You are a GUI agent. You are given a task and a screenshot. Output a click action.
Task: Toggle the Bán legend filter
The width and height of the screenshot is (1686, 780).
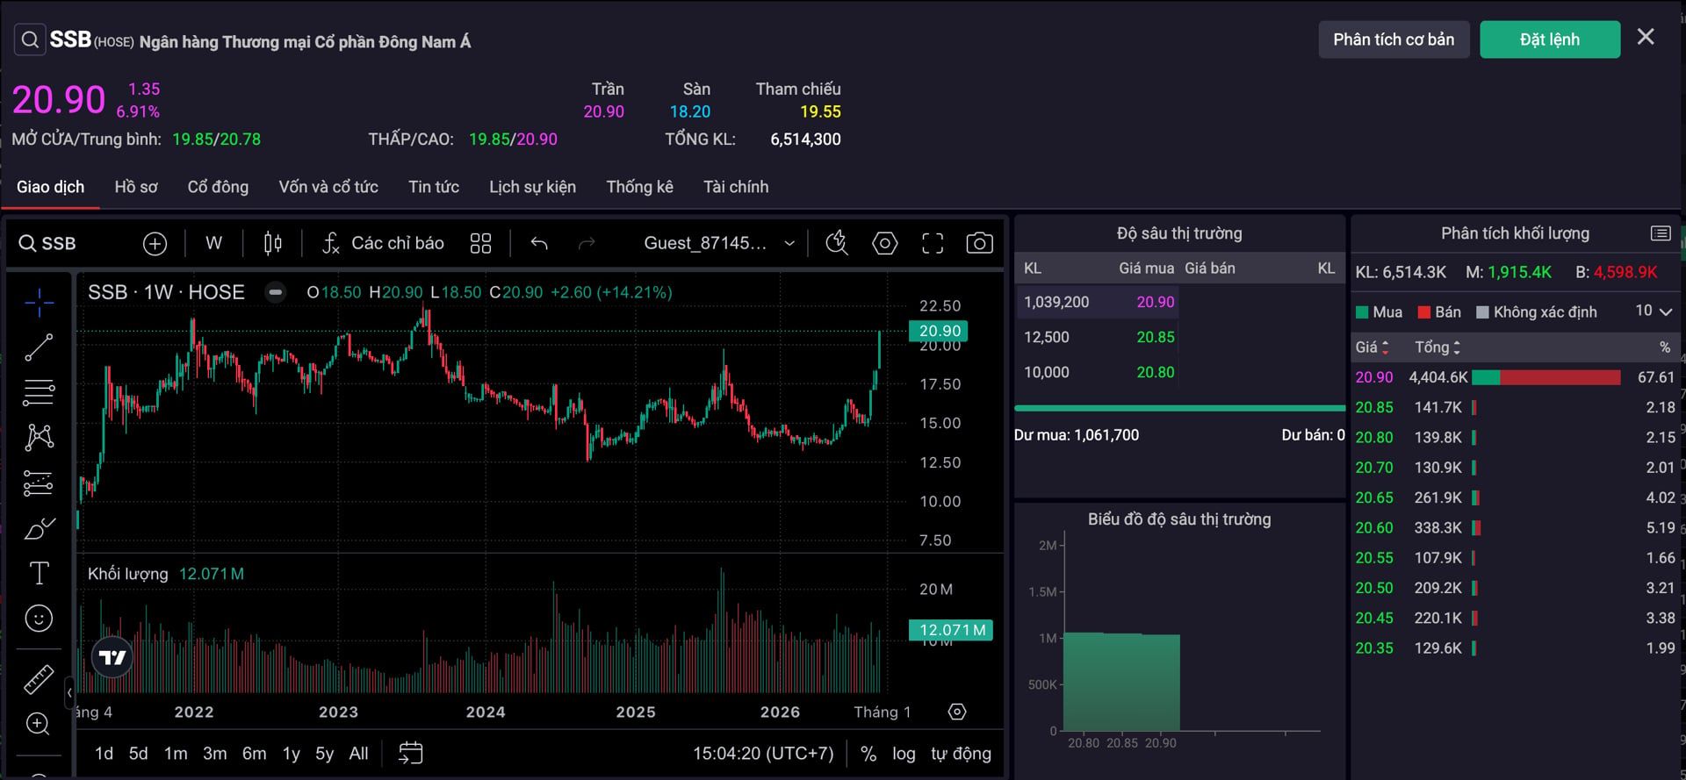click(x=1439, y=312)
